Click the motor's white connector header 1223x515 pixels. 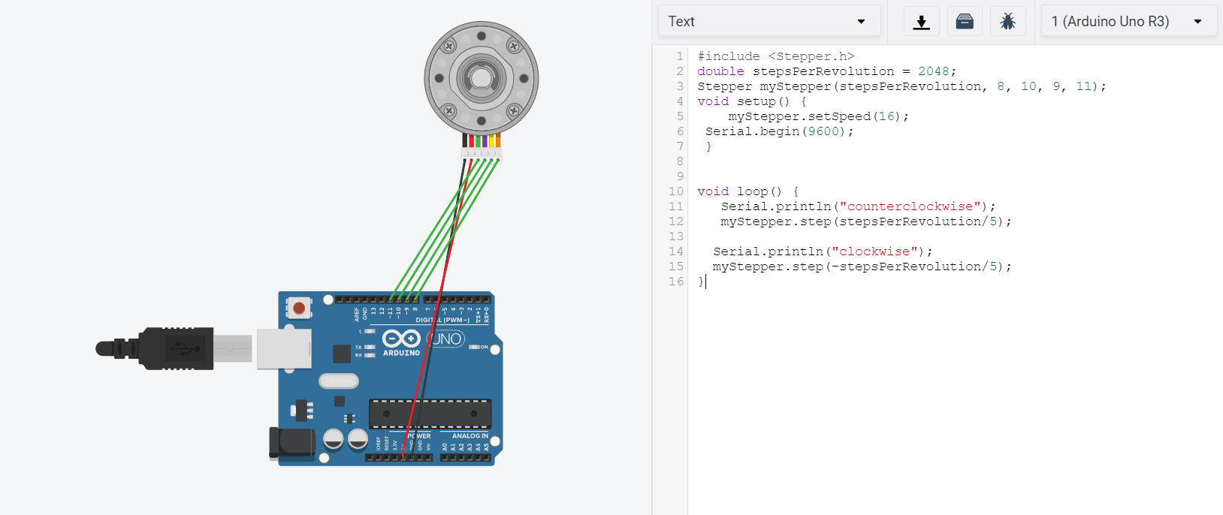[x=482, y=153]
